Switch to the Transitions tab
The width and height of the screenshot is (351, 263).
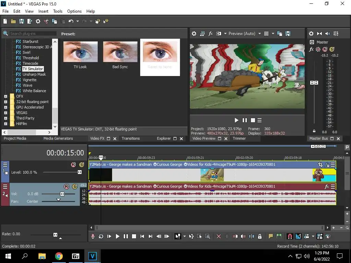tap(131, 138)
